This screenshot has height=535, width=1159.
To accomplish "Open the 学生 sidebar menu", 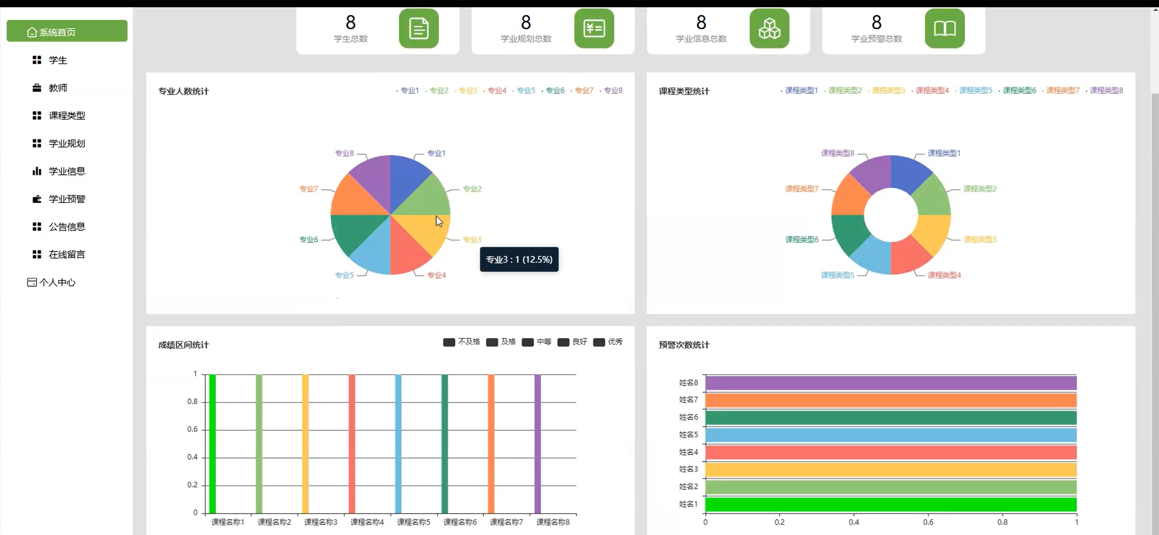I will pos(58,60).
